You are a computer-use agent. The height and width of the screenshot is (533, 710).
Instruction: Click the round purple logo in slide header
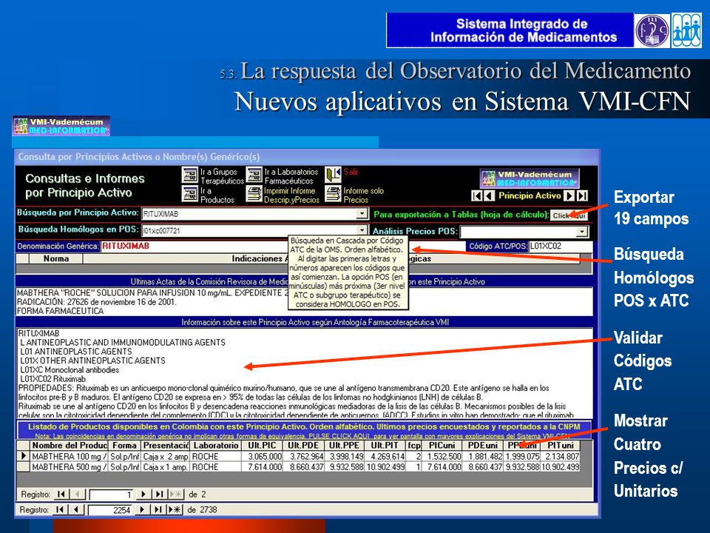tap(652, 30)
